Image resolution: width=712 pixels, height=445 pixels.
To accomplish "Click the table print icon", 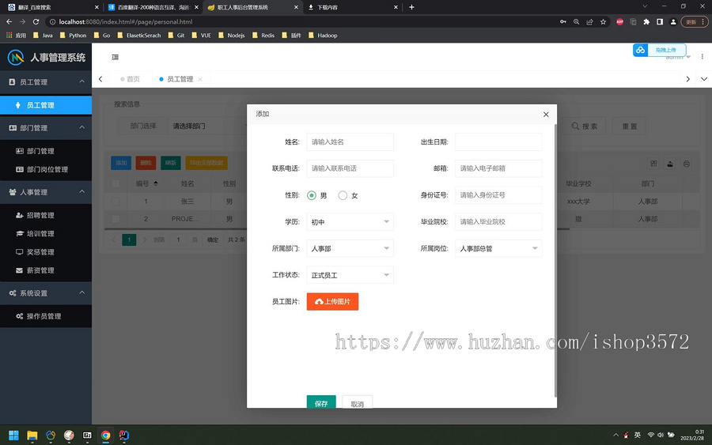I will 686,164.
